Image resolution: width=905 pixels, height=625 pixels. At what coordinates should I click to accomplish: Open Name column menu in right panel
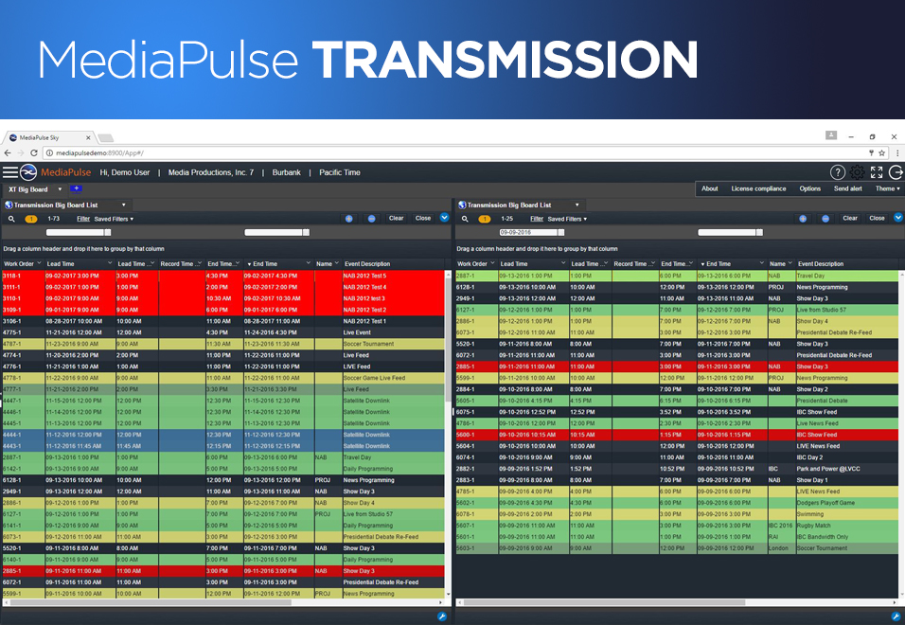point(790,263)
